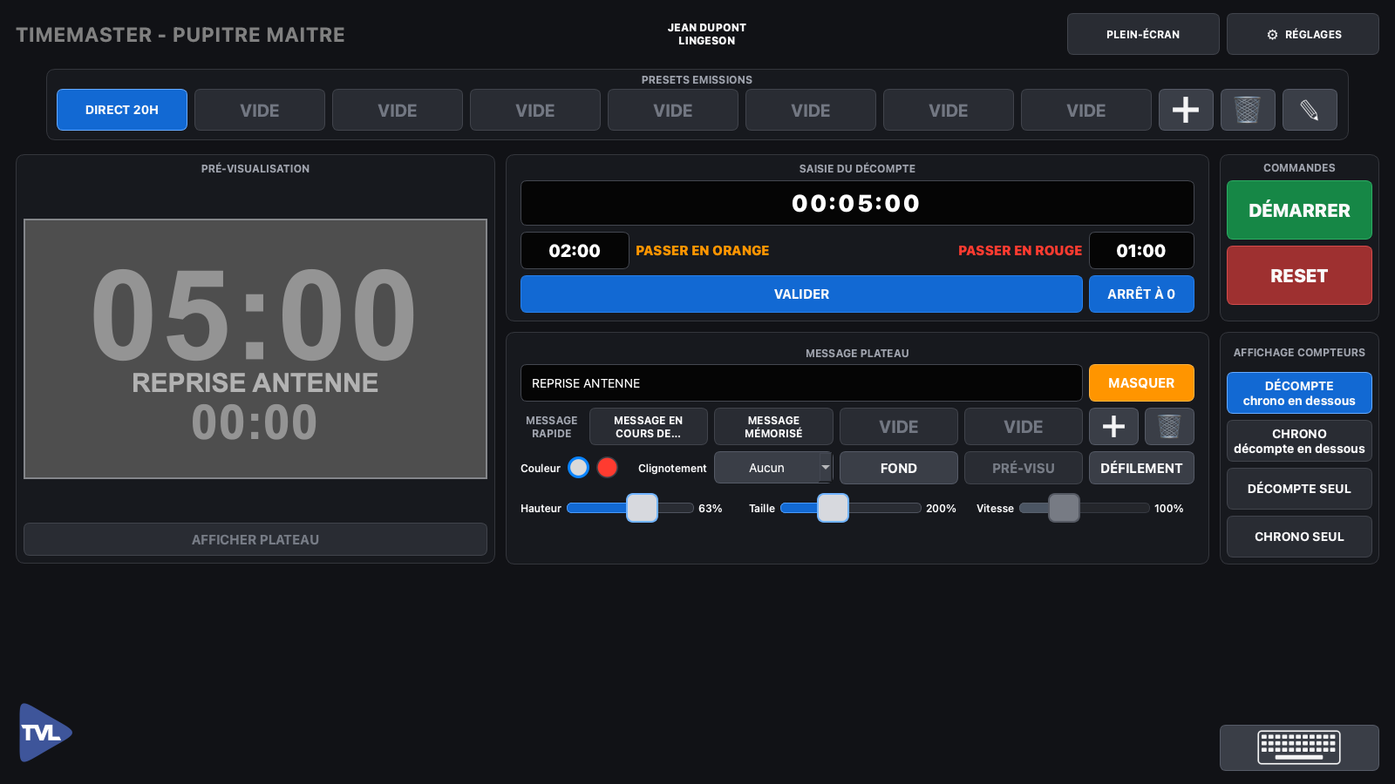
Task: Add a quick message with plus icon
Action: tap(1113, 427)
